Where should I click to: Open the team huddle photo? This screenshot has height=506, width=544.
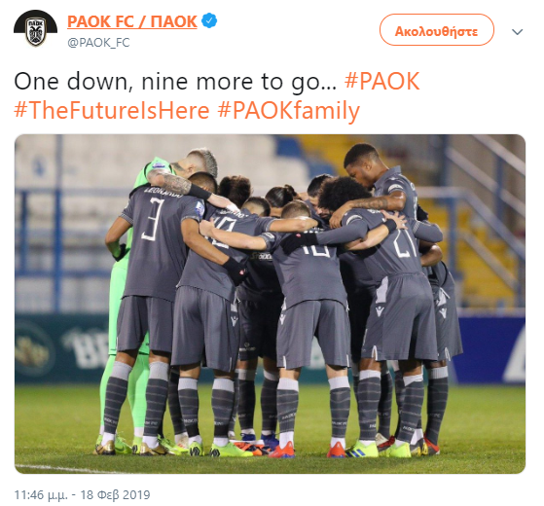pyautogui.click(x=270, y=304)
